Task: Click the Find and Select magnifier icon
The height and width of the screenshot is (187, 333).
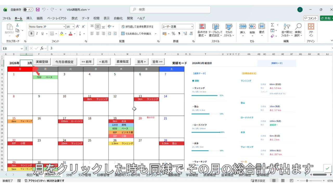Action: 298,27
